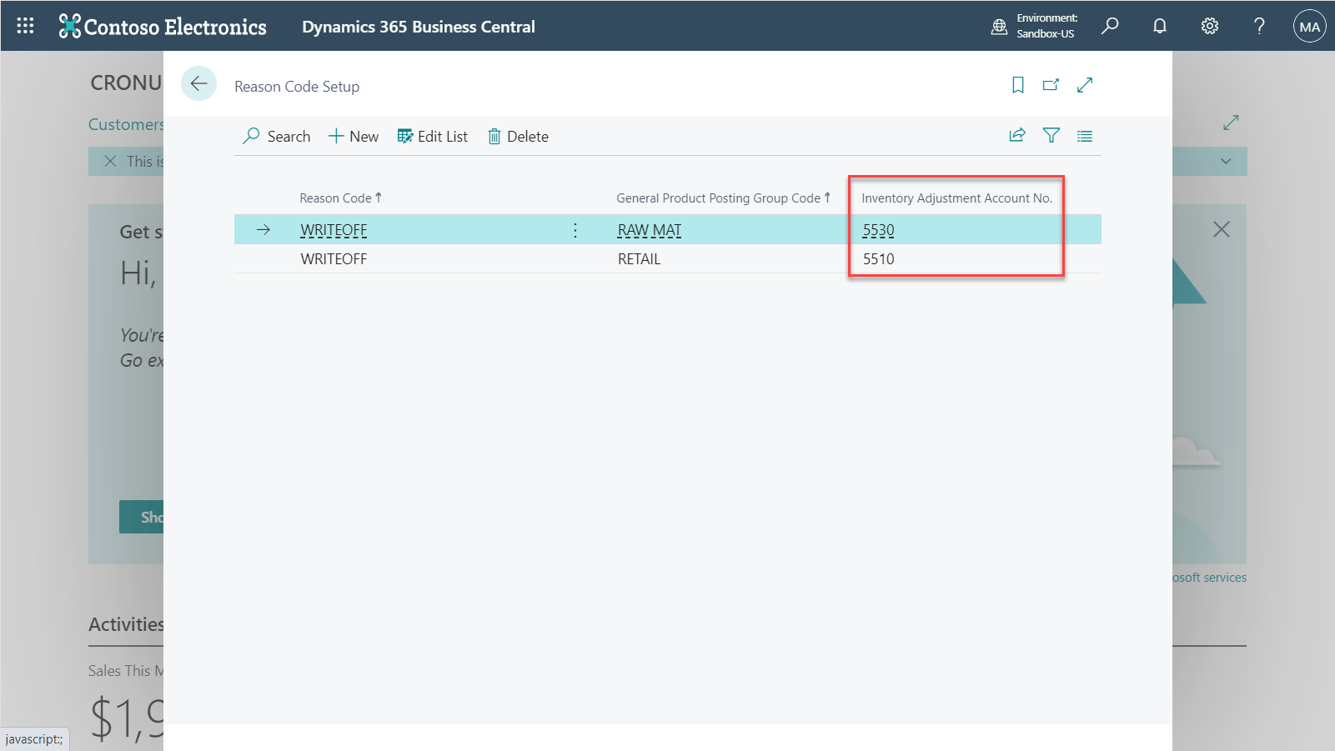Delete the selected reason code row
This screenshot has width=1335, height=751.
click(x=518, y=137)
